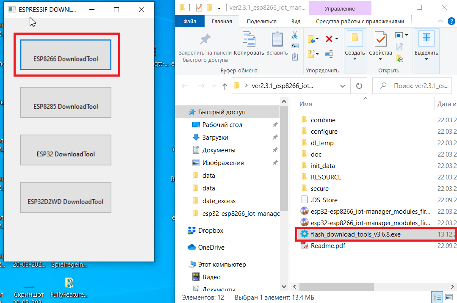Click the Up arrow navigation icon
The width and height of the screenshot is (457, 303).
coord(225,86)
